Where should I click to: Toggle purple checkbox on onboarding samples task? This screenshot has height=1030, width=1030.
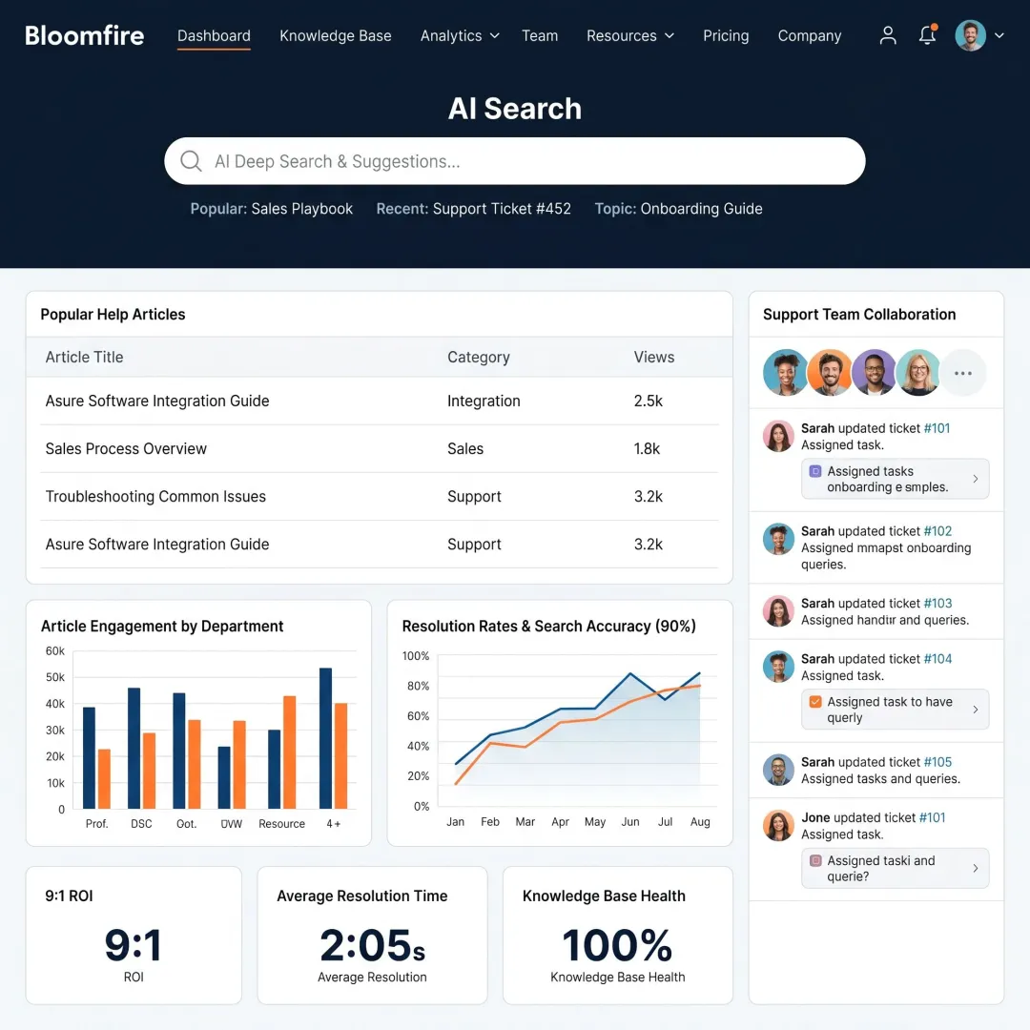click(x=815, y=471)
